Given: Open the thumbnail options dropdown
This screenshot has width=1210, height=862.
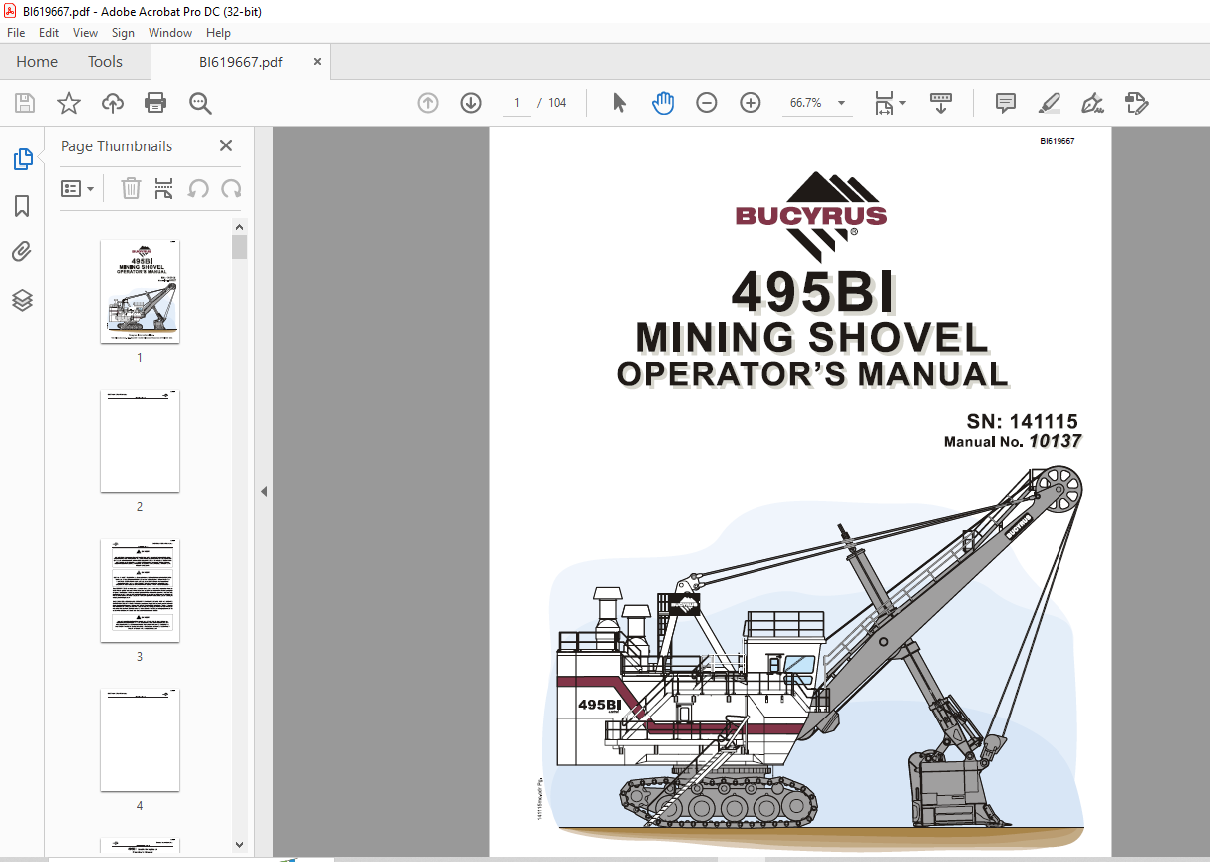Looking at the screenshot, I should point(78,188).
